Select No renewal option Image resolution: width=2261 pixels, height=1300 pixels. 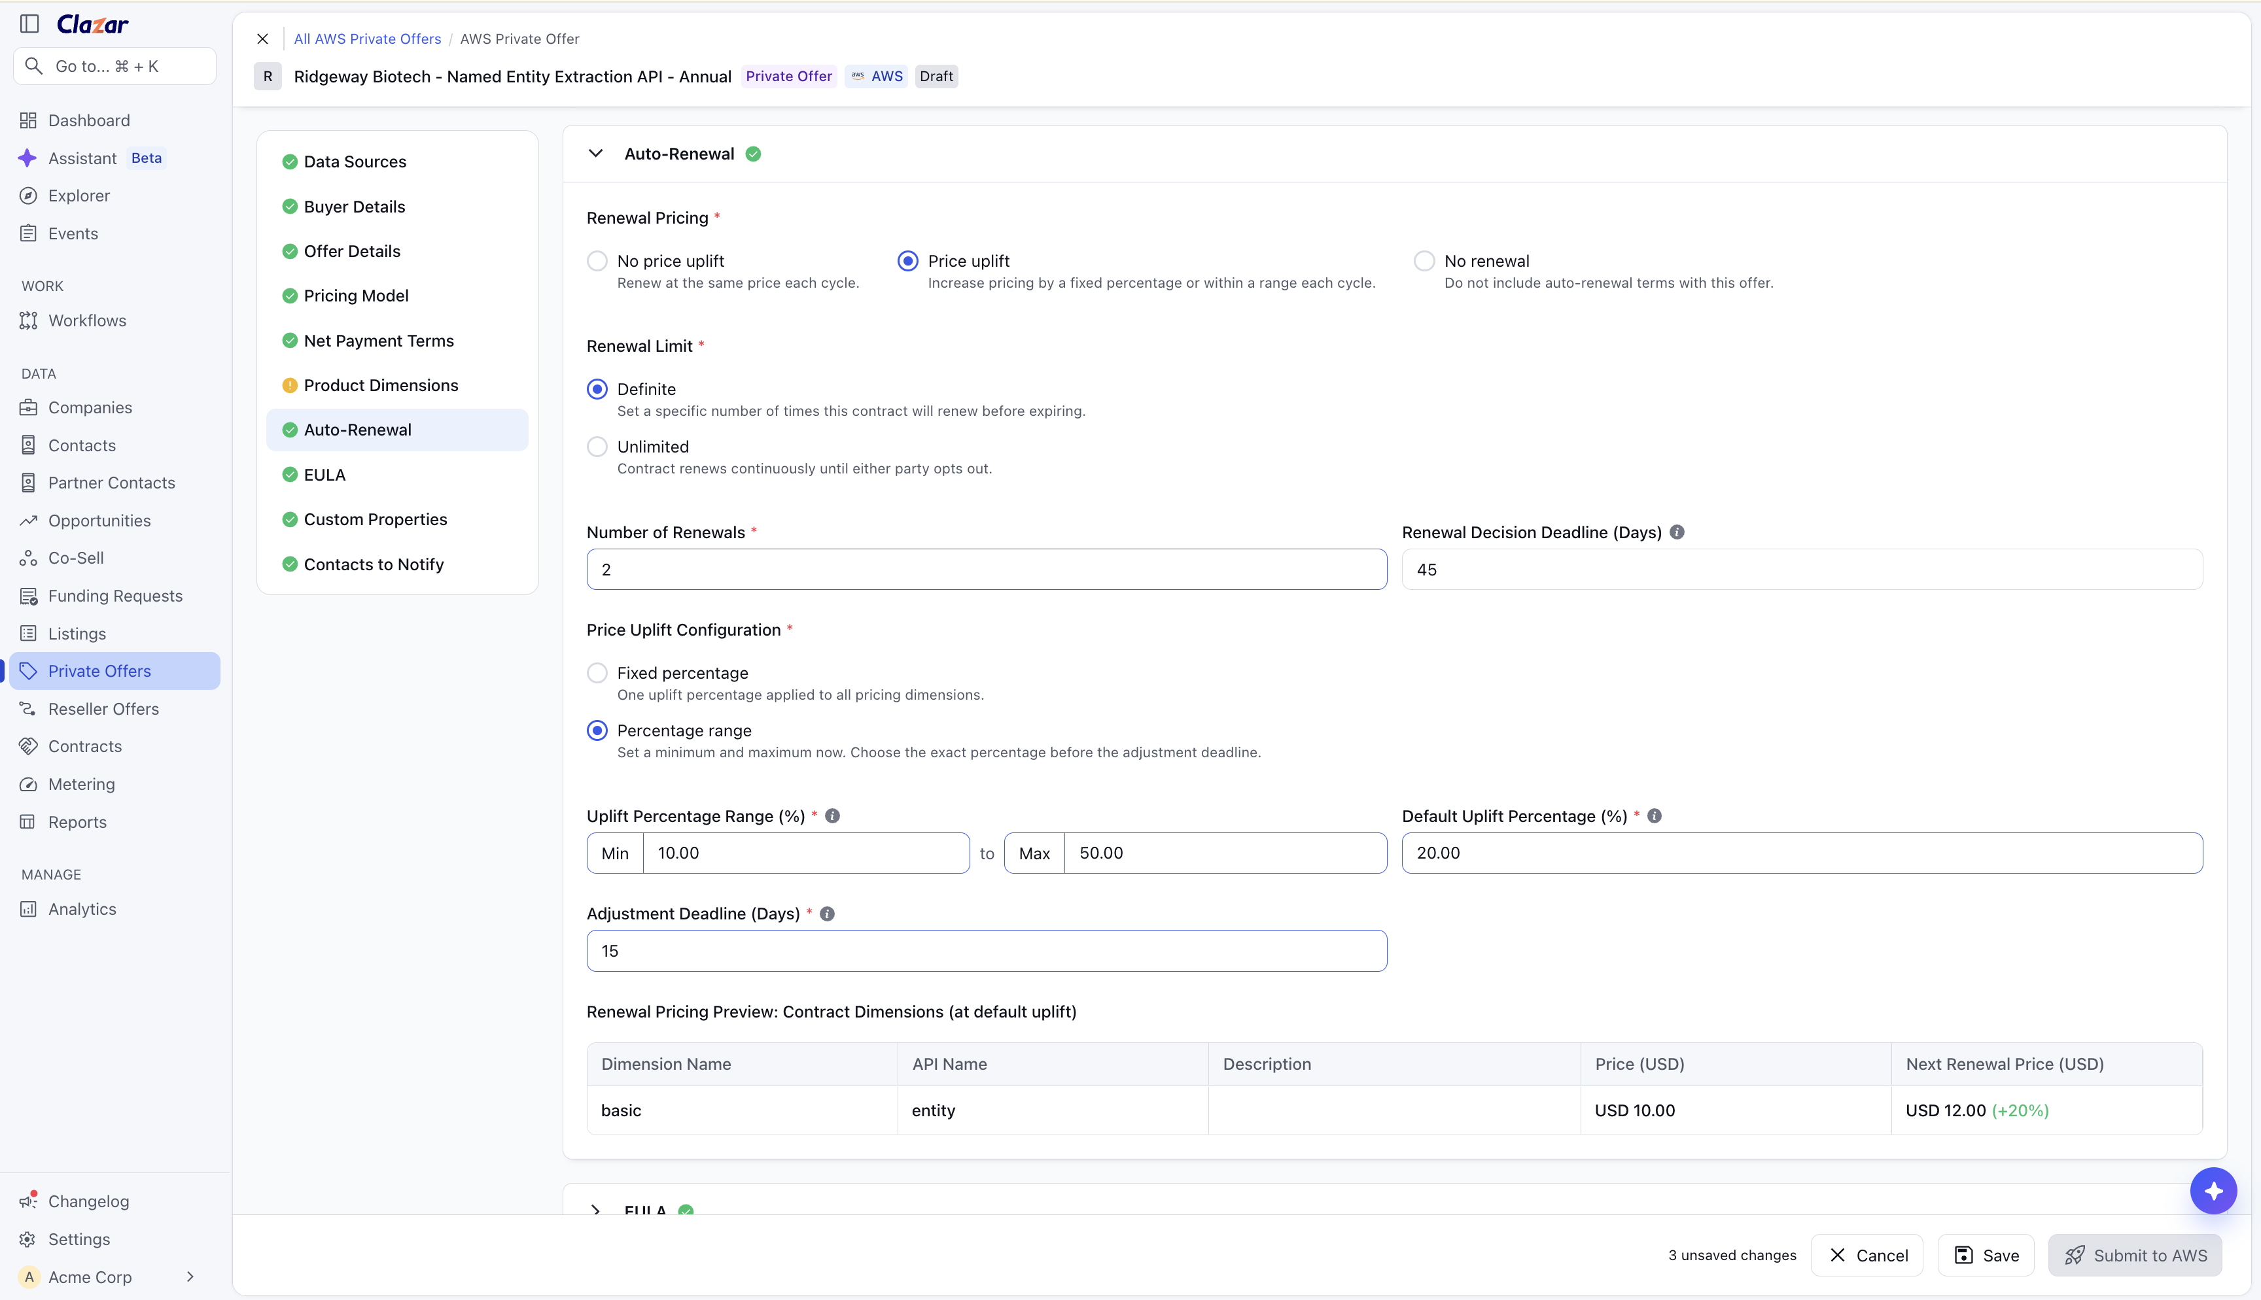coord(1424,261)
